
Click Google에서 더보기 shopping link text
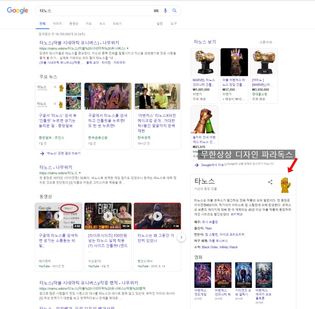214,165
